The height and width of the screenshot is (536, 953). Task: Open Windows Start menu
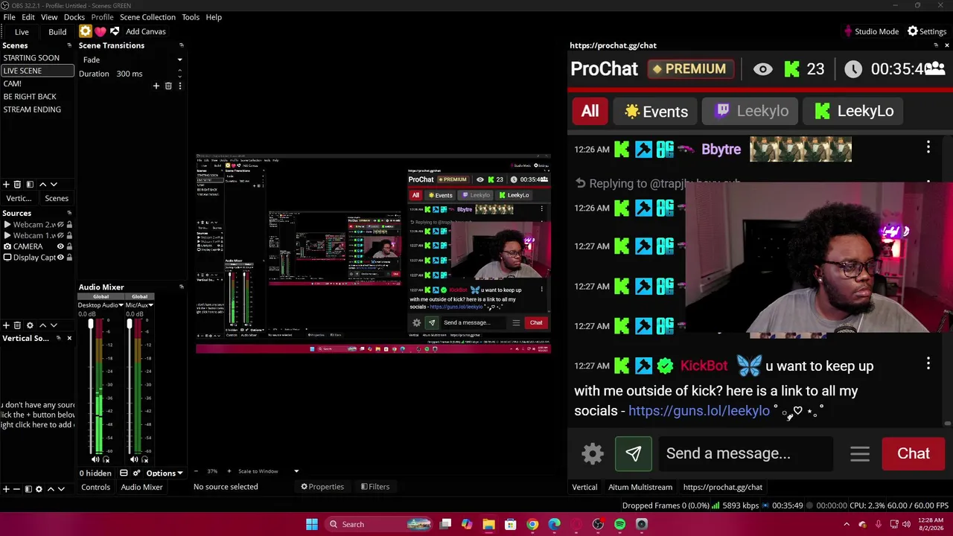coord(312,524)
